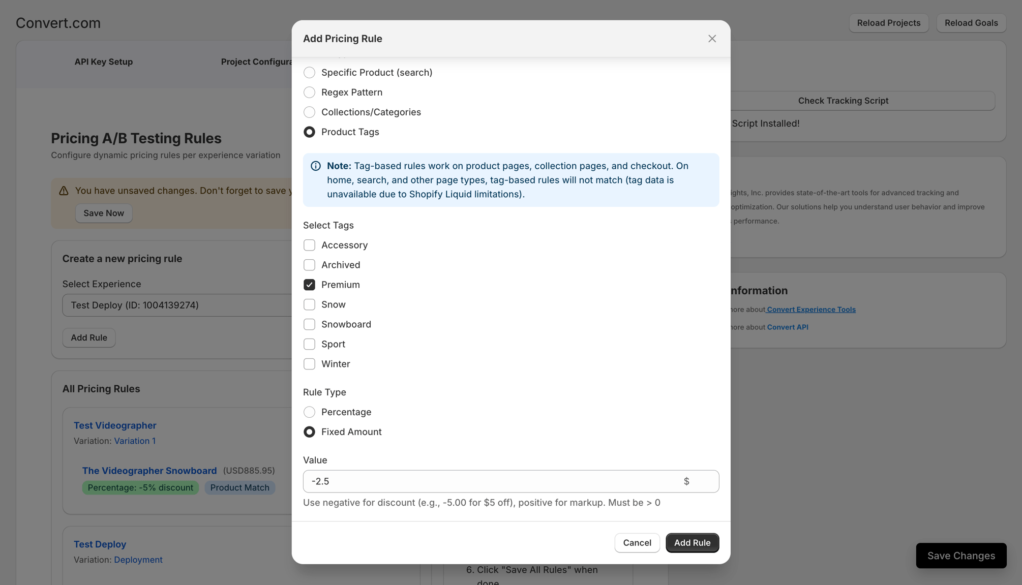Screen dimensions: 1022x585
Task: Uncheck the Premium tag
Action: click(x=309, y=285)
